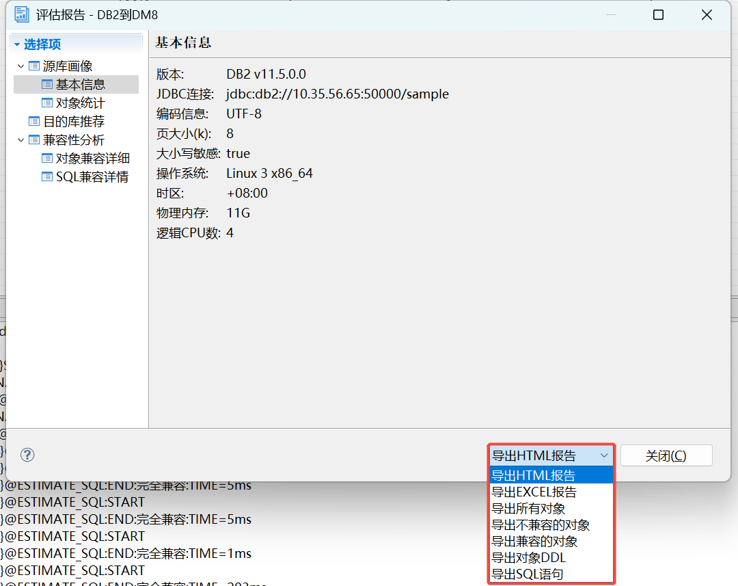738x586 pixels.
Task: Click the +08:00 timezone value
Action: pos(247,193)
